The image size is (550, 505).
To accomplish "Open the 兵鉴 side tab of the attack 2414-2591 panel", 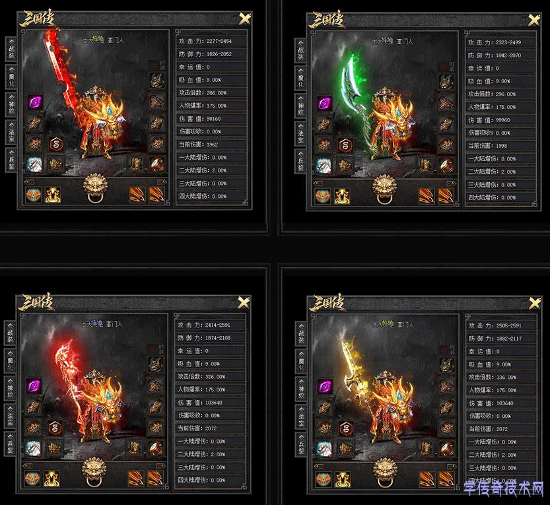I will [10, 444].
